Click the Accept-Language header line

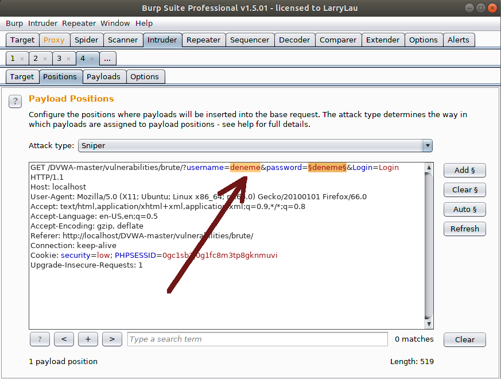coord(94,216)
